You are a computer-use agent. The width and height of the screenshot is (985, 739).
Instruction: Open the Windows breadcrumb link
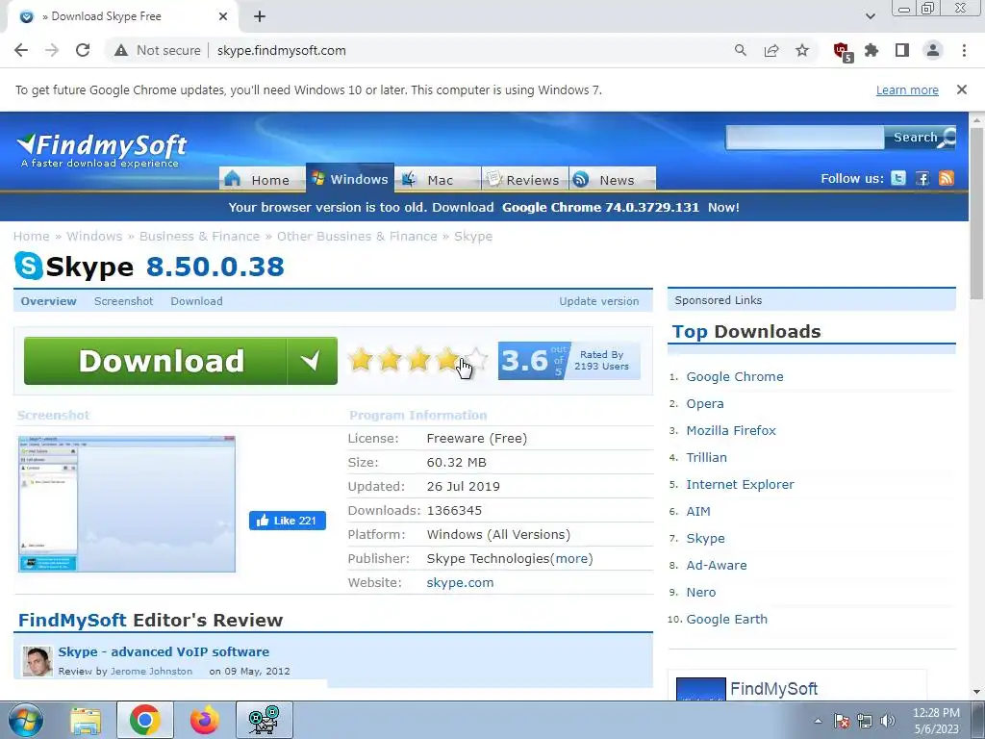(94, 237)
